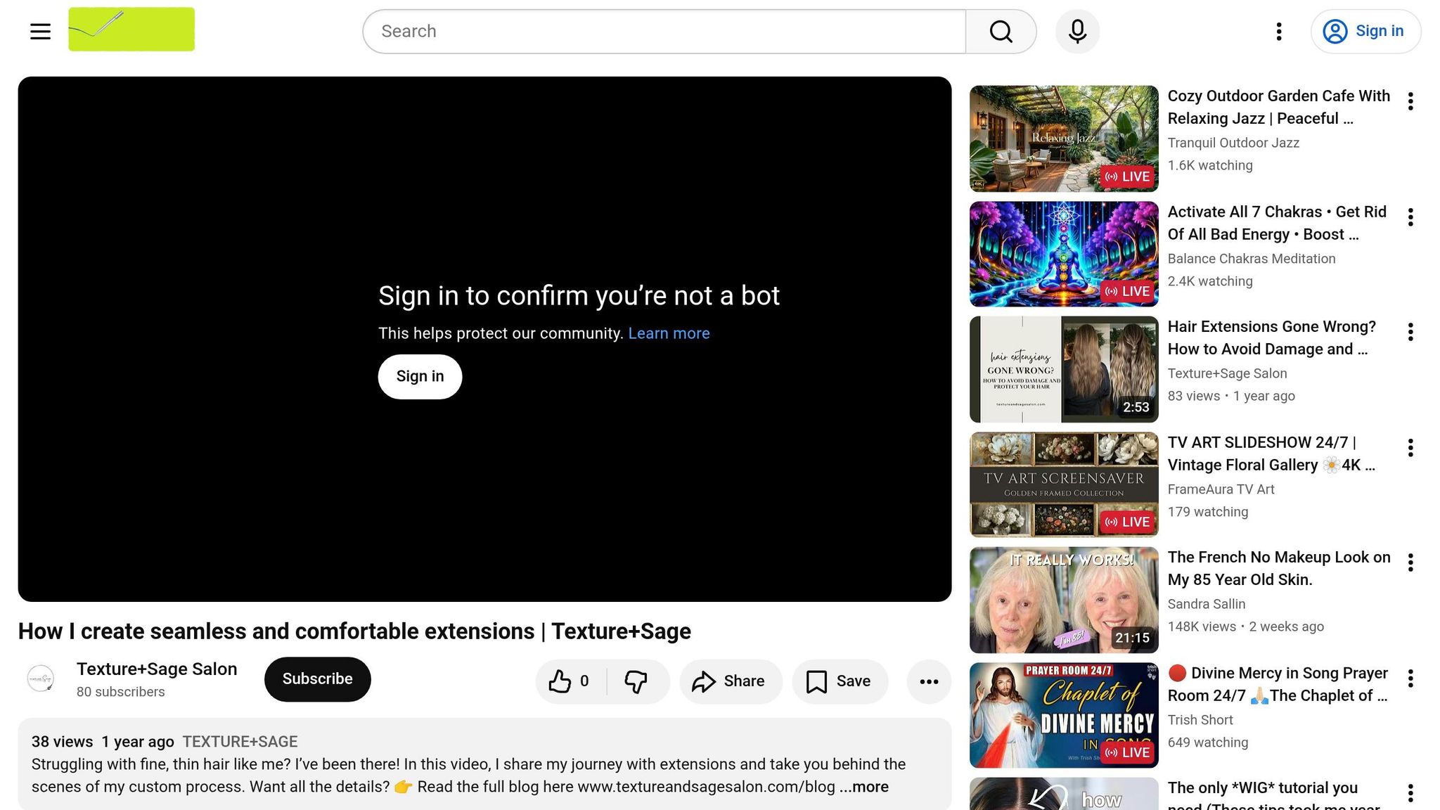1440x810 pixels.
Task: Open more actions ellipsis beside Save
Action: pyautogui.click(x=929, y=681)
